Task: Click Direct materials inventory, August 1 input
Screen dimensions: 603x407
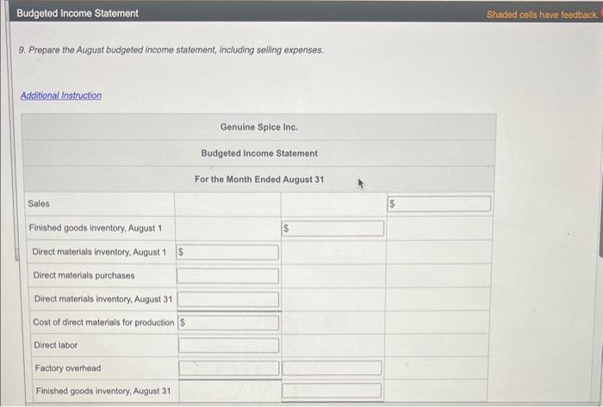Action: (x=227, y=252)
